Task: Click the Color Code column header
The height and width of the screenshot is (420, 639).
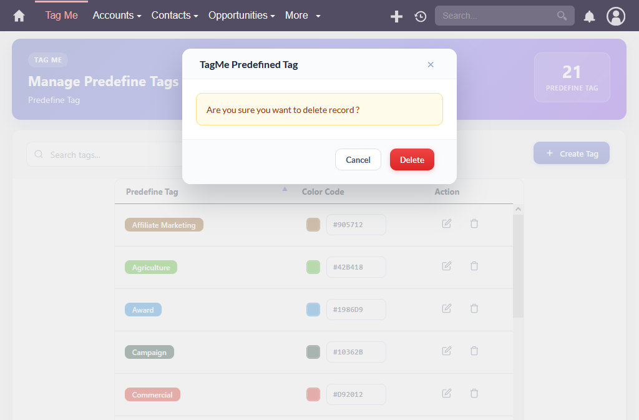Action: pyautogui.click(x=323, y=192)
